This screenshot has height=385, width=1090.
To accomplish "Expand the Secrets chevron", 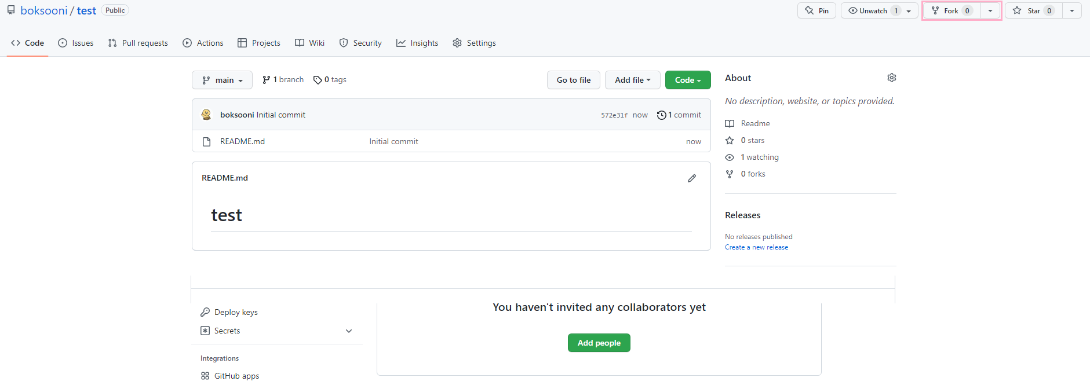I will point(349,331).
